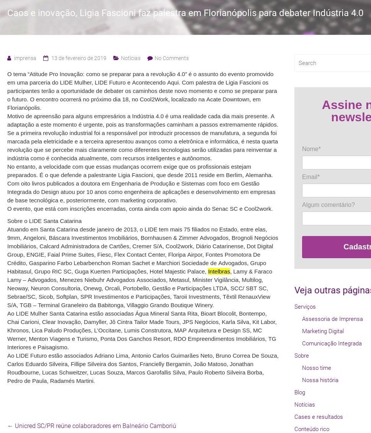
Task: Click the Email text field
Action: (336, 190)
